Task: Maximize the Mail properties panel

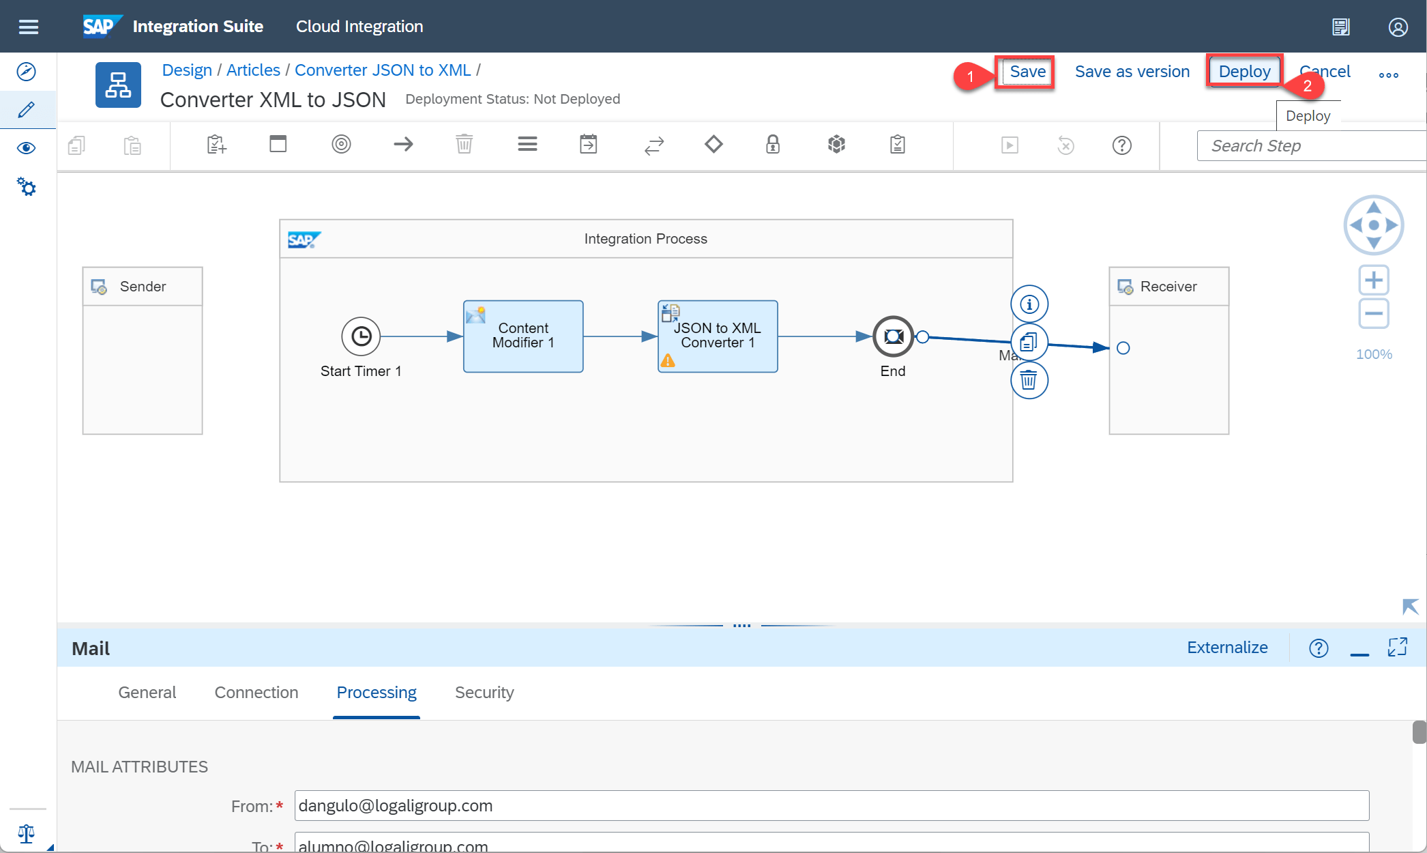Action: pos(1398,647)
